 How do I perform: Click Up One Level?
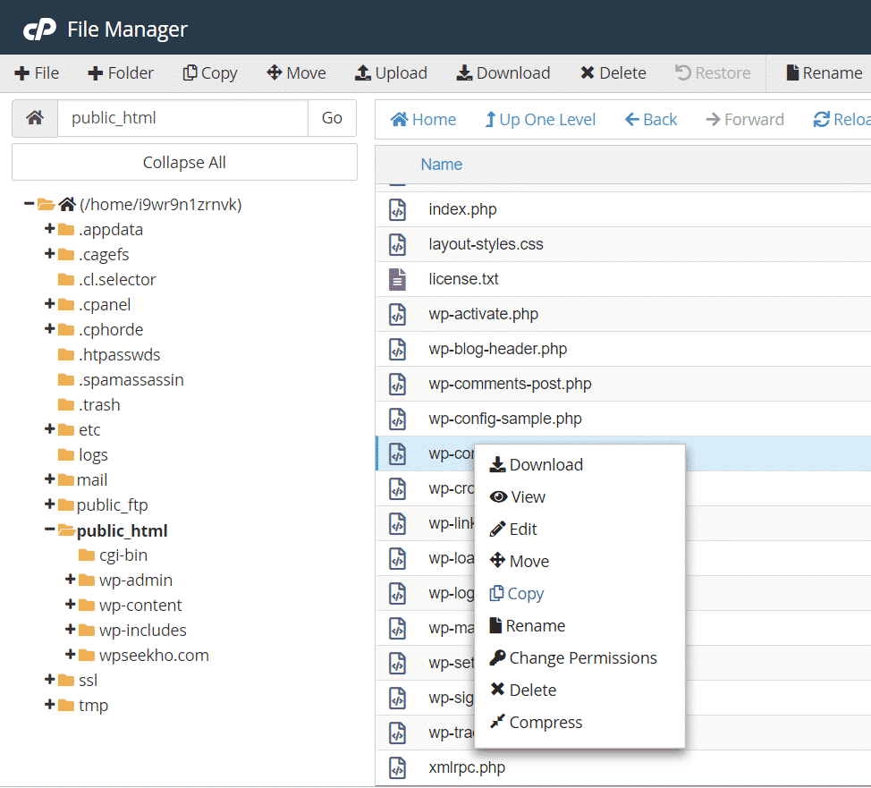click(540, 120)
